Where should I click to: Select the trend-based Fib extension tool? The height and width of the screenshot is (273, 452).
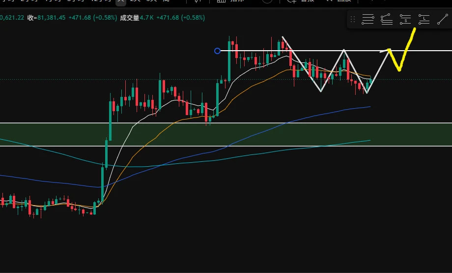point(387,19)
